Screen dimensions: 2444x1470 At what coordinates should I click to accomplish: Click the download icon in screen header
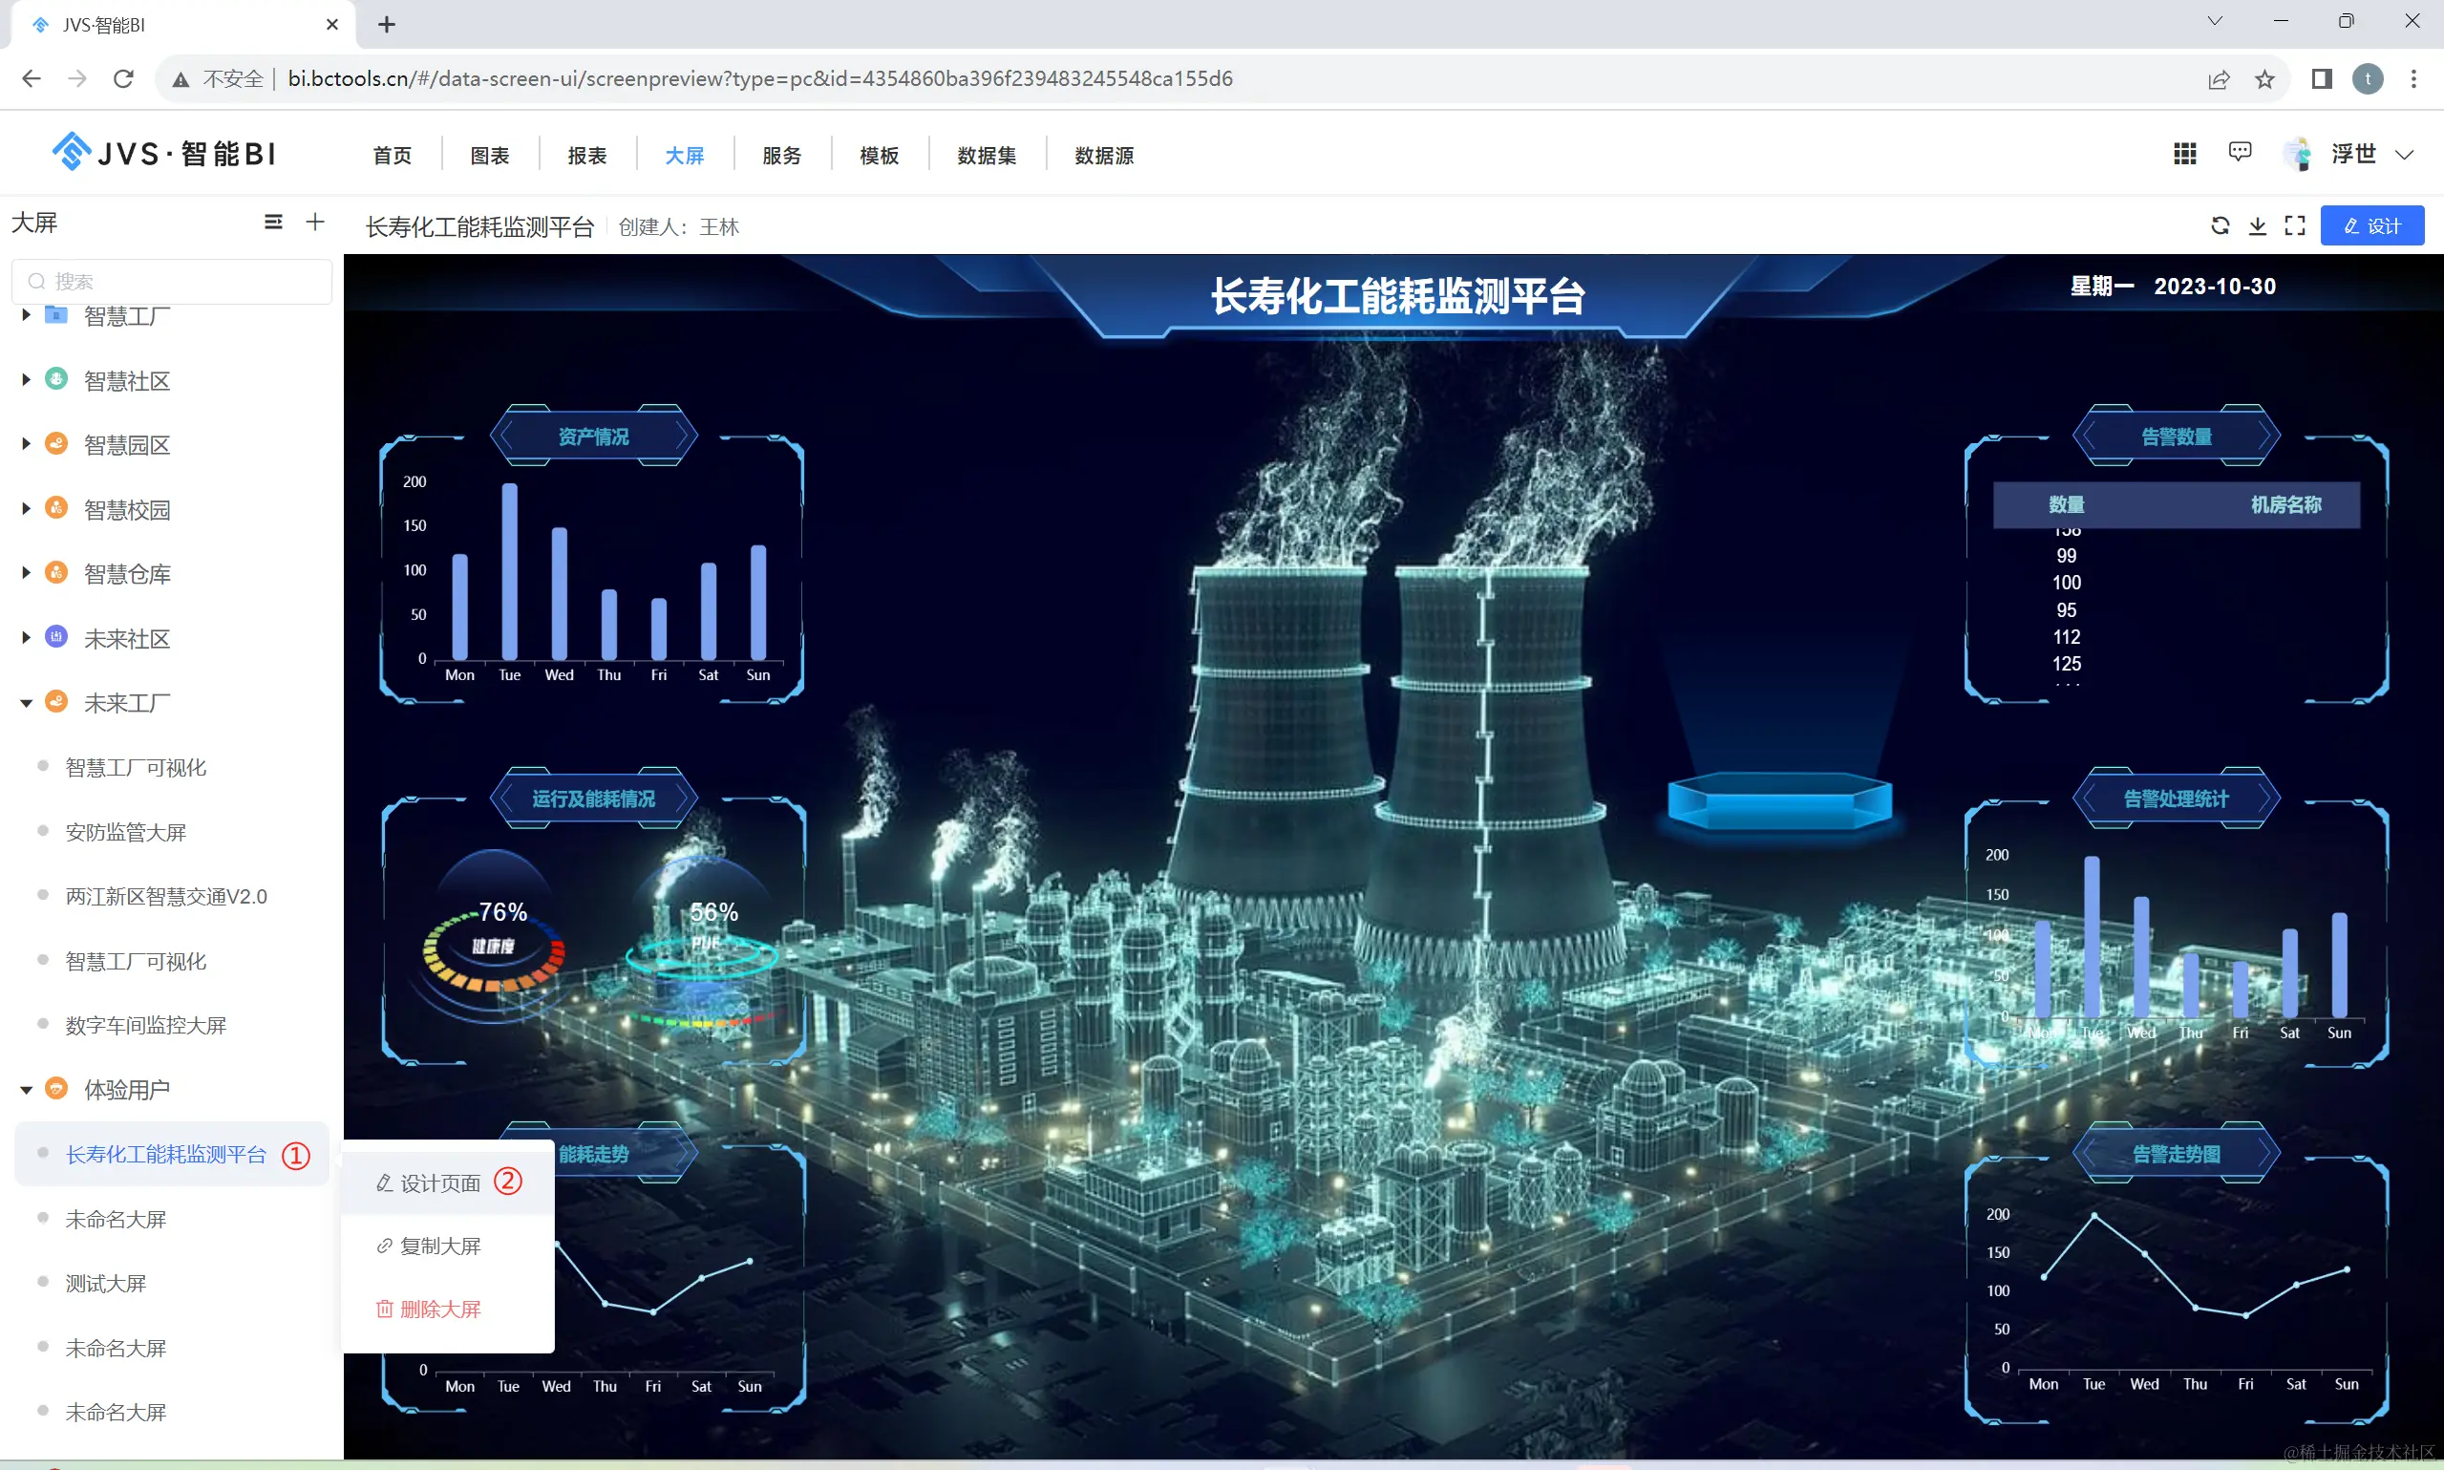2257,225
